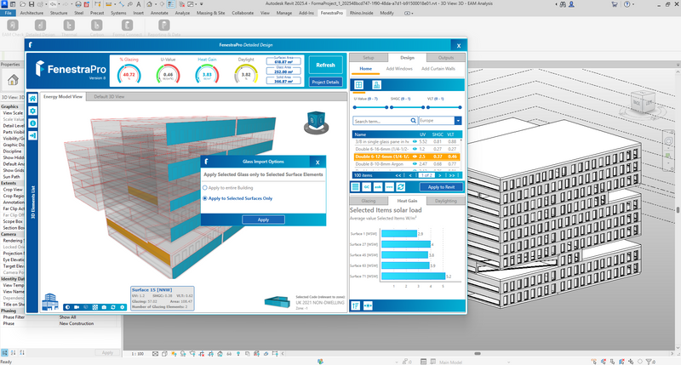The image size is (681, 365).
Task: Close the Glass Import Options dialog
Action: (x=318, y=162)
